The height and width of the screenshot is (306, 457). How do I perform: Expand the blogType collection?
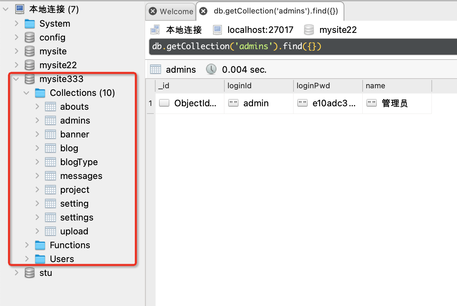(37, 162)
